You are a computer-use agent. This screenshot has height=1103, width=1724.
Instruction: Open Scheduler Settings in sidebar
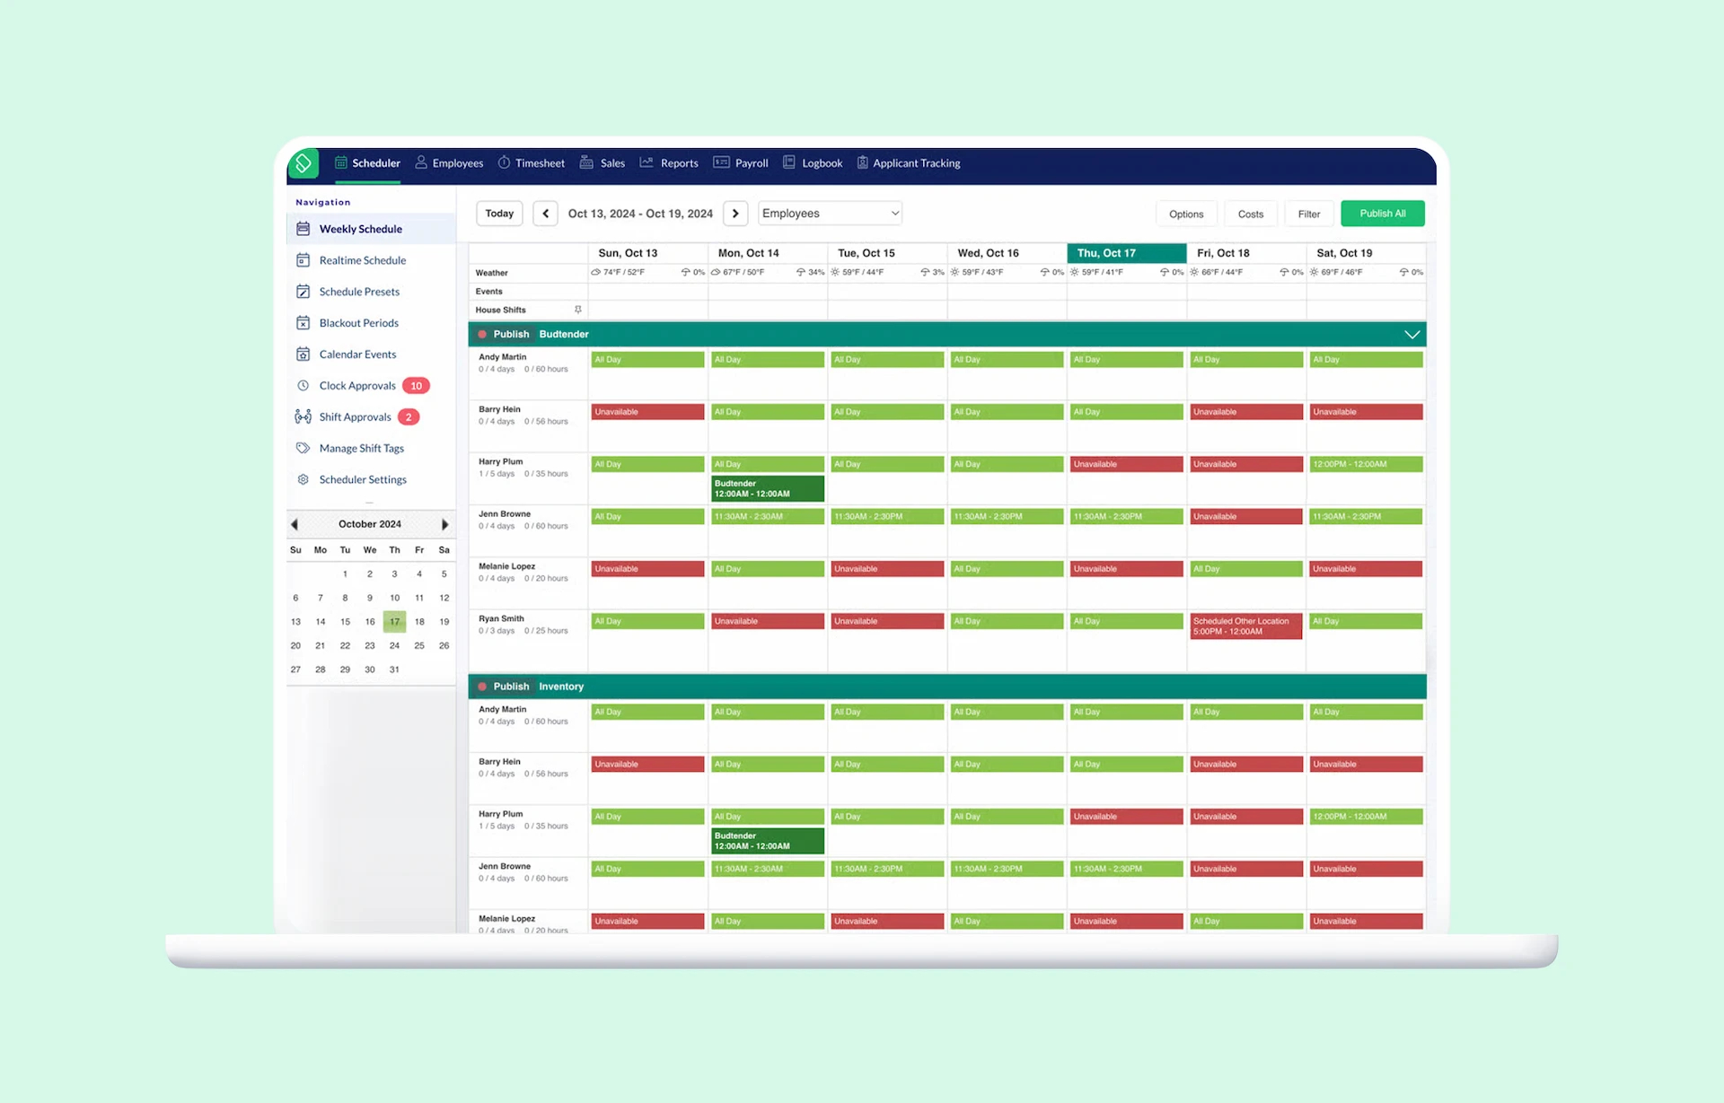pyautogui.click(x=362, y=479)
